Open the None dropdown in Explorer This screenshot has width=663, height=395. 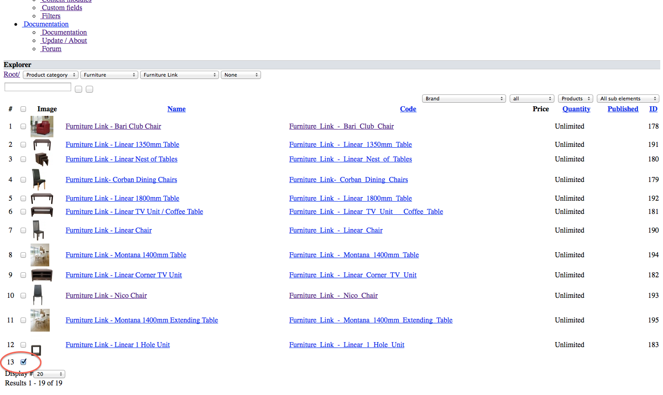pos(241,75)
